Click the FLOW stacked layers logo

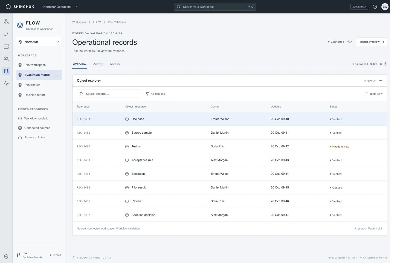click(20, 25)
